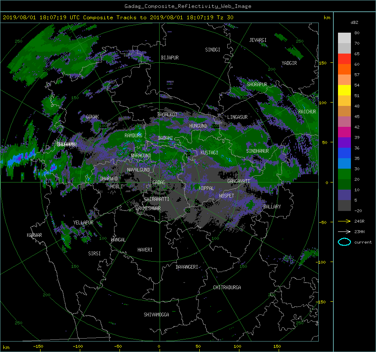Pick the light grey 80–70 dBZ swatch
The width and height of the screenshot is (376, 352).
coord(344,38)
